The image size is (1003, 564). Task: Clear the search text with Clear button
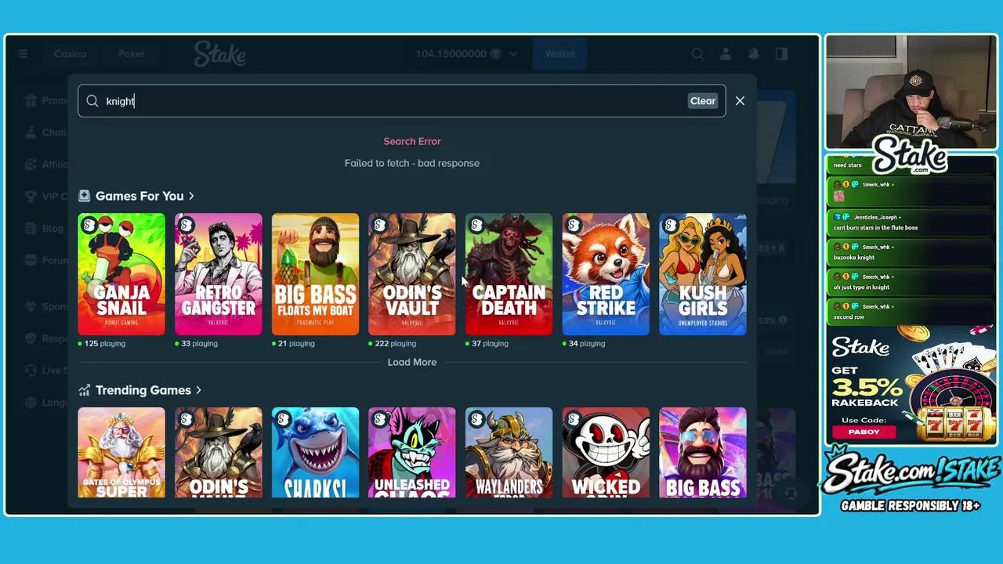tap(703, 101)
